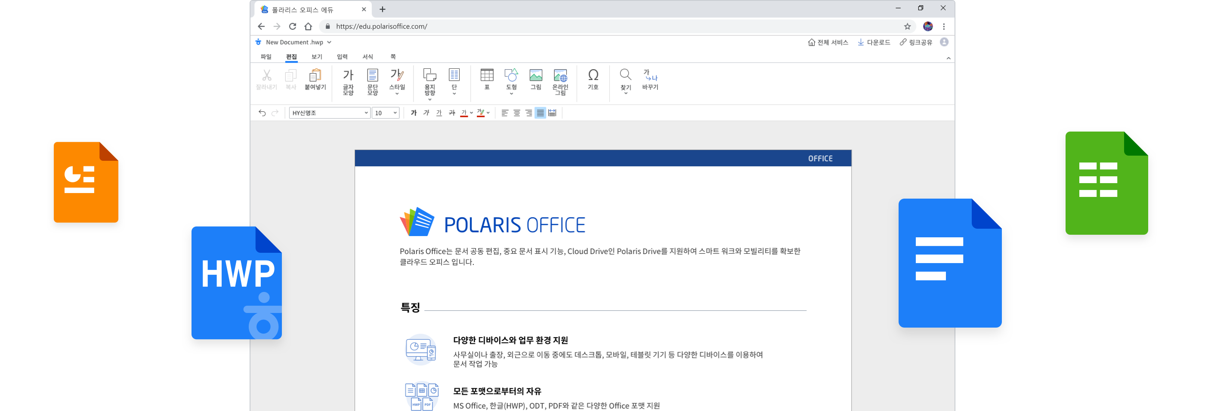Viewport: 1205px width, 411px height.
Task: Click the Paste (붙여넣기) clipboard icon
Action: point(315,75)
